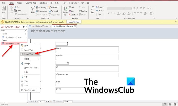Close the security warning bar
This screenshot has height=106, width=178.
pos(176,22)
